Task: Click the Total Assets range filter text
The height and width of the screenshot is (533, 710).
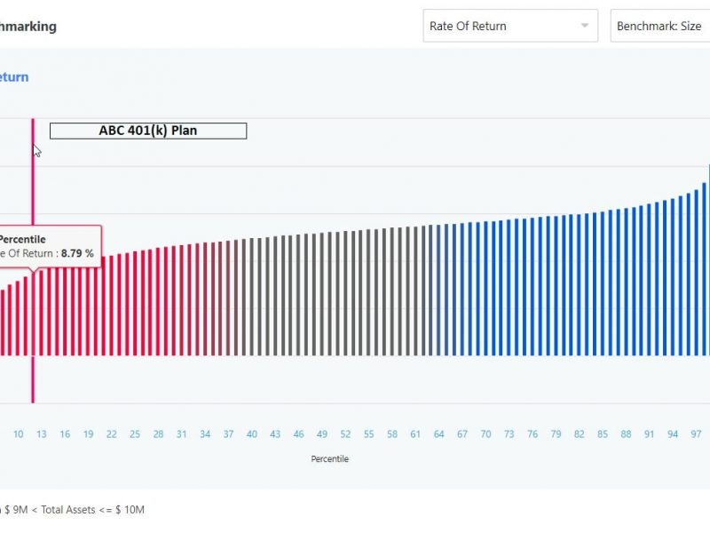Action: coord(75,510)
